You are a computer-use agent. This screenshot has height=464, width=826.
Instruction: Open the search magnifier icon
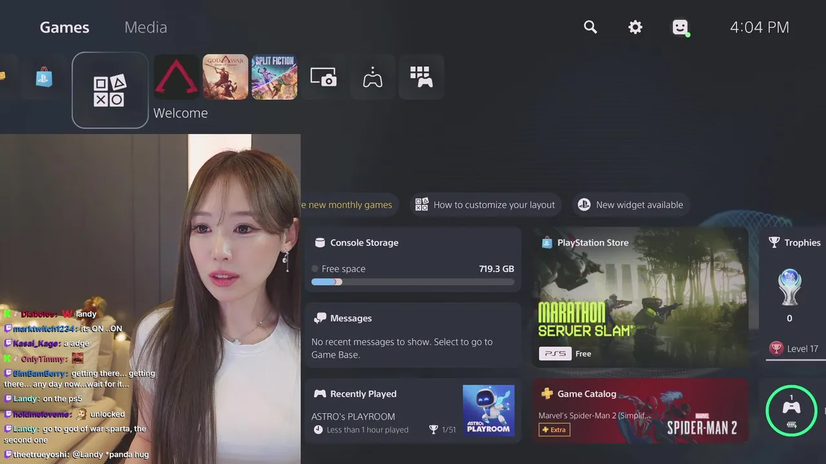[x=590, y=27]
